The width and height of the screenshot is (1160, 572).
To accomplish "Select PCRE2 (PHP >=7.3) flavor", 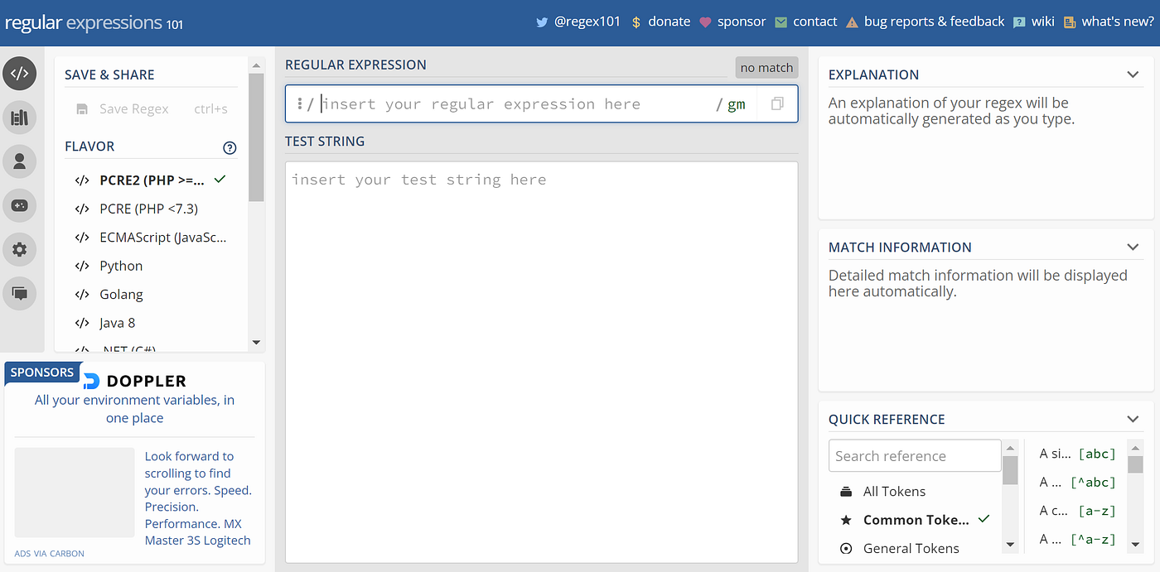I will click(x=151, y=180).
